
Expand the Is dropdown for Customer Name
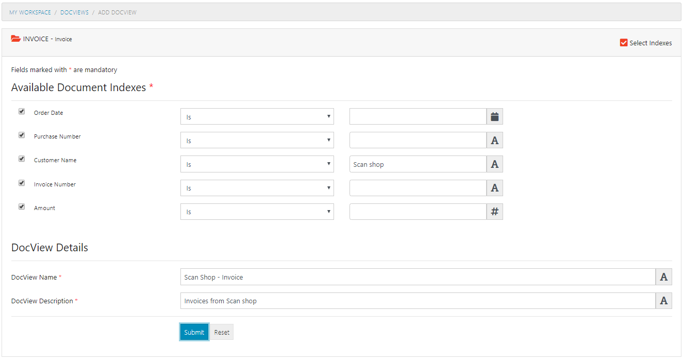(x=257, y=164)
